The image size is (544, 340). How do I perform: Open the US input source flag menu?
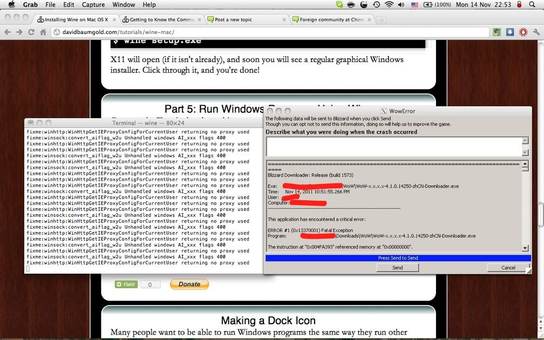pyautogui.click(x=414, y=4)
